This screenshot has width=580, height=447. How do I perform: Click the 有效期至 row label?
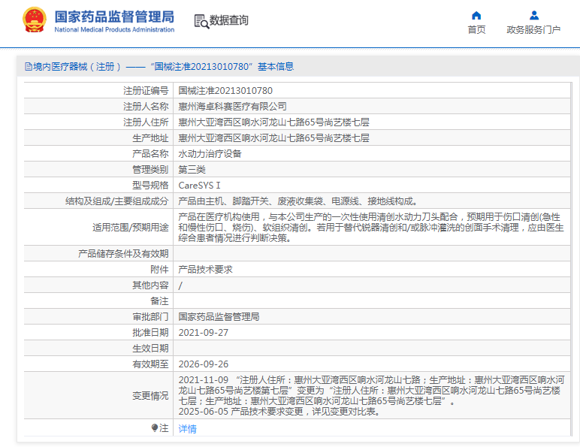[x=150, y=364]
